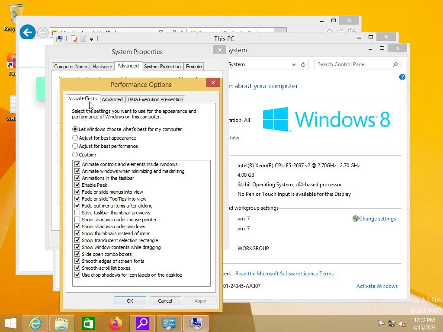Select the System Properties taskbar icon

tap(196, 323)
